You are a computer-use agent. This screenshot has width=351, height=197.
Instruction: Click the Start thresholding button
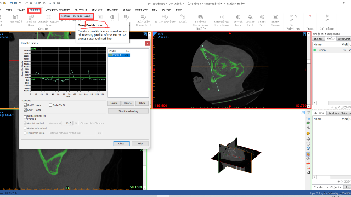[x=128, y=111]
